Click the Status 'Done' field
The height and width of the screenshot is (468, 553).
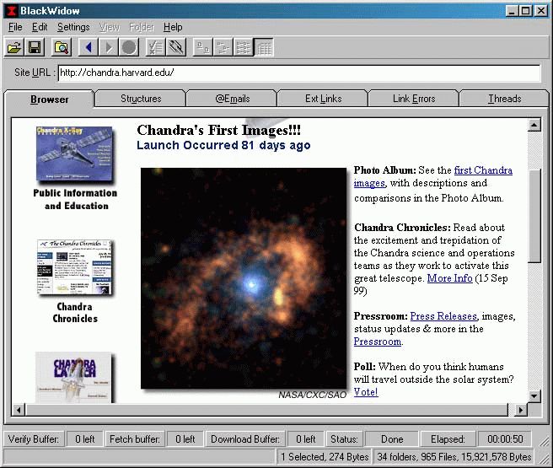(392, 439)
